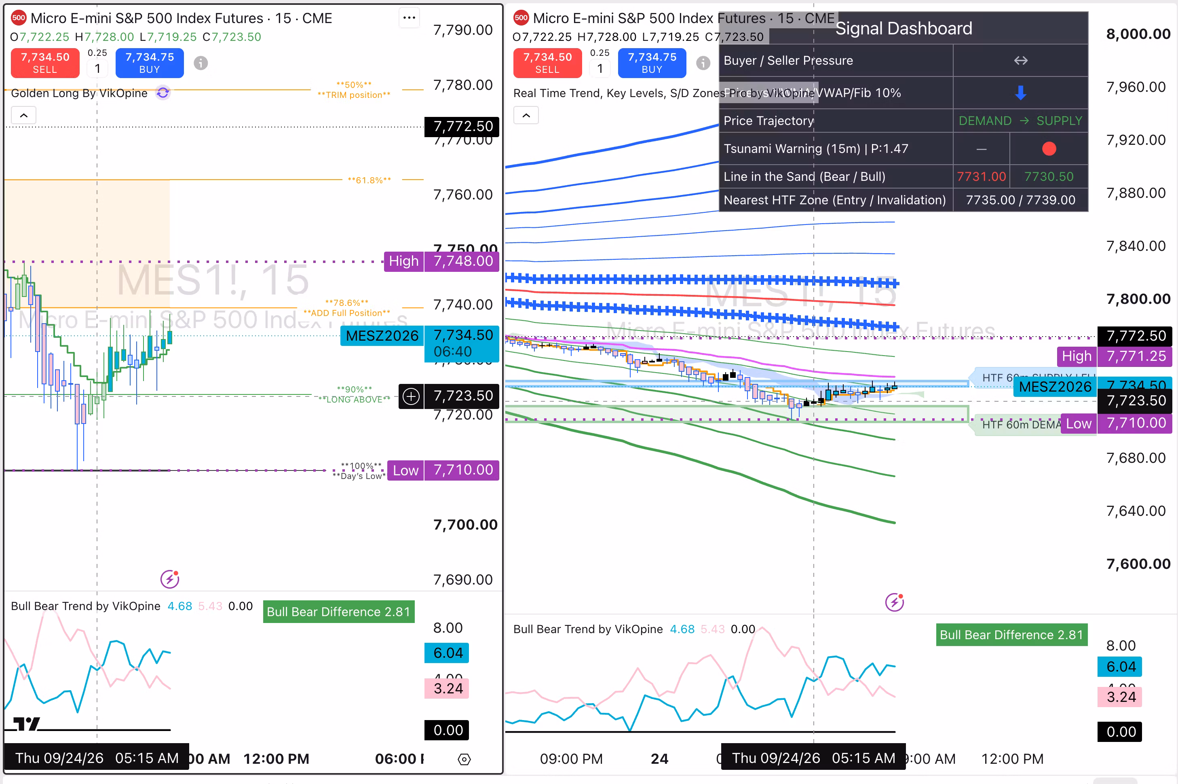
Task: Click Nearest HTF Zone value 7735.00 / 7739.00
Action: (x=1021, y=200)
